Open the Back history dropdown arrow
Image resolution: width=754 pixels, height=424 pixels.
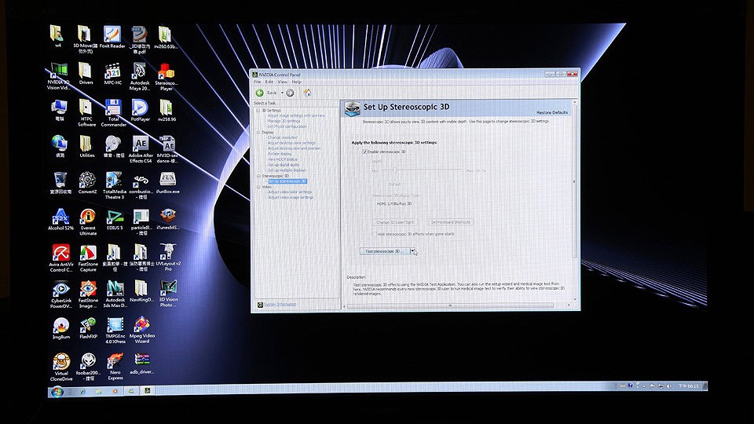pos(282,93)
